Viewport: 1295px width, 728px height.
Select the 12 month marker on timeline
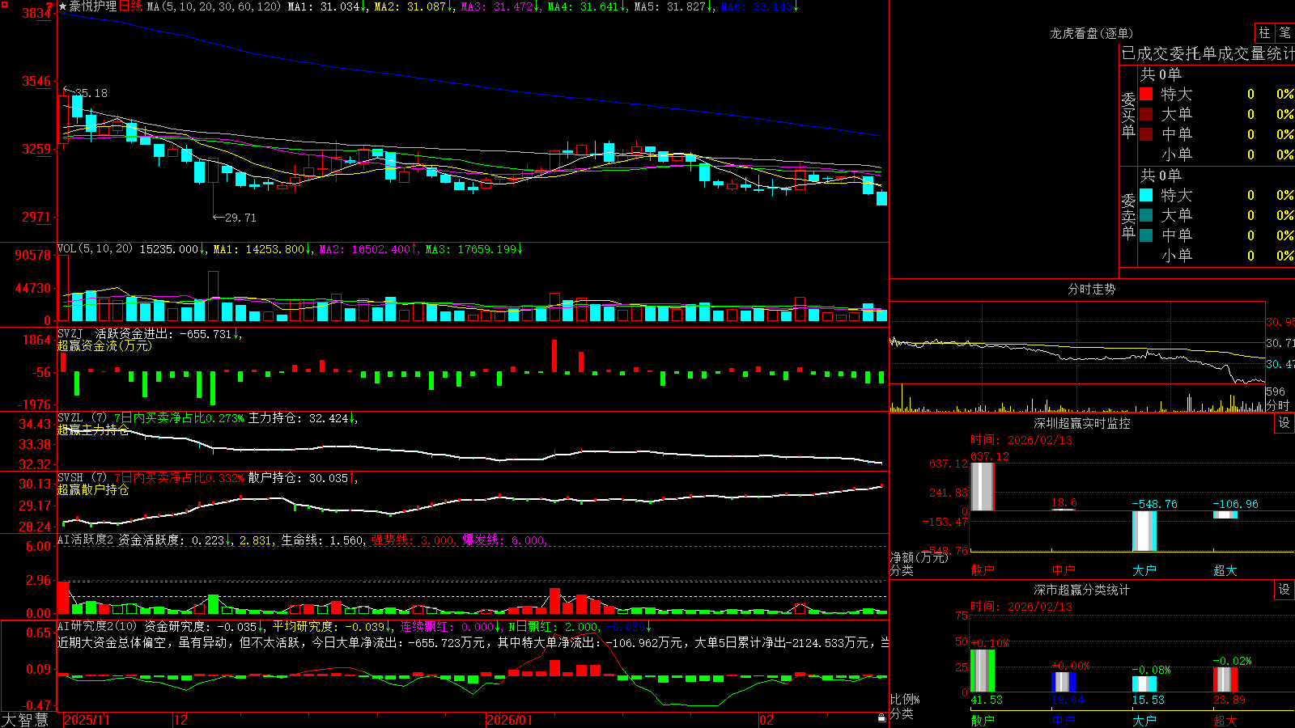point(181,720)
